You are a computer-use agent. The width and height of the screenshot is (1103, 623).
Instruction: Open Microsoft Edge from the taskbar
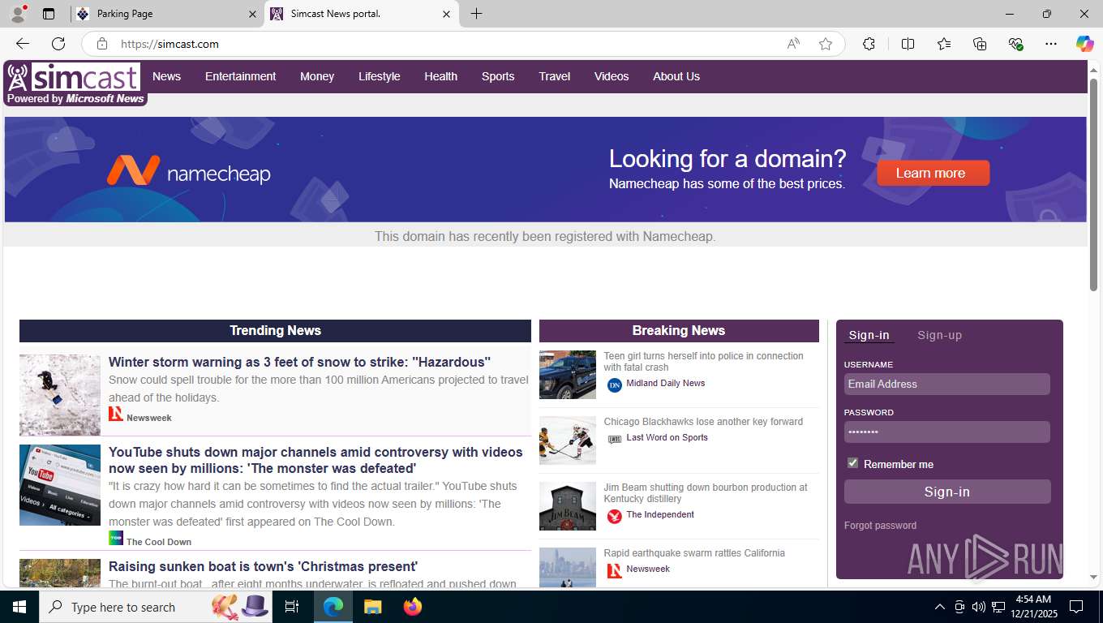point(333,607)
